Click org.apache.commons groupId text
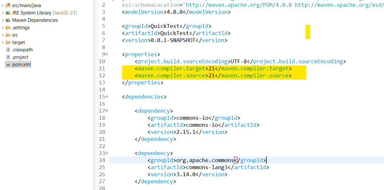Screen dimensions: 384x190 coord(205,160)
